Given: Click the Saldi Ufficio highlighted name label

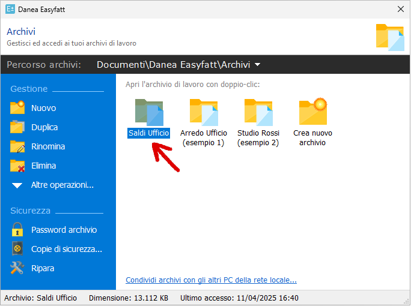Looking at the screenshot, I should [148, 133].
